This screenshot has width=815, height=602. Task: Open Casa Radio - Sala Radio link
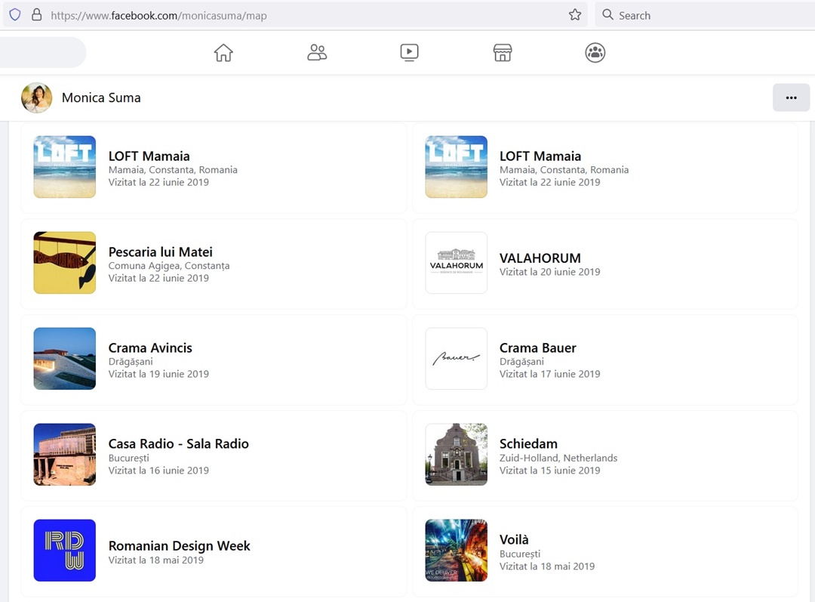pyautogui.click(x=179, y=444)
